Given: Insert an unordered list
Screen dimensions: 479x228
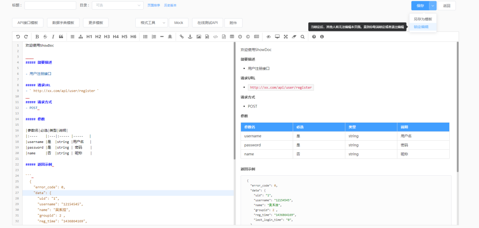Looking at the screenshot, I should 145,37.
